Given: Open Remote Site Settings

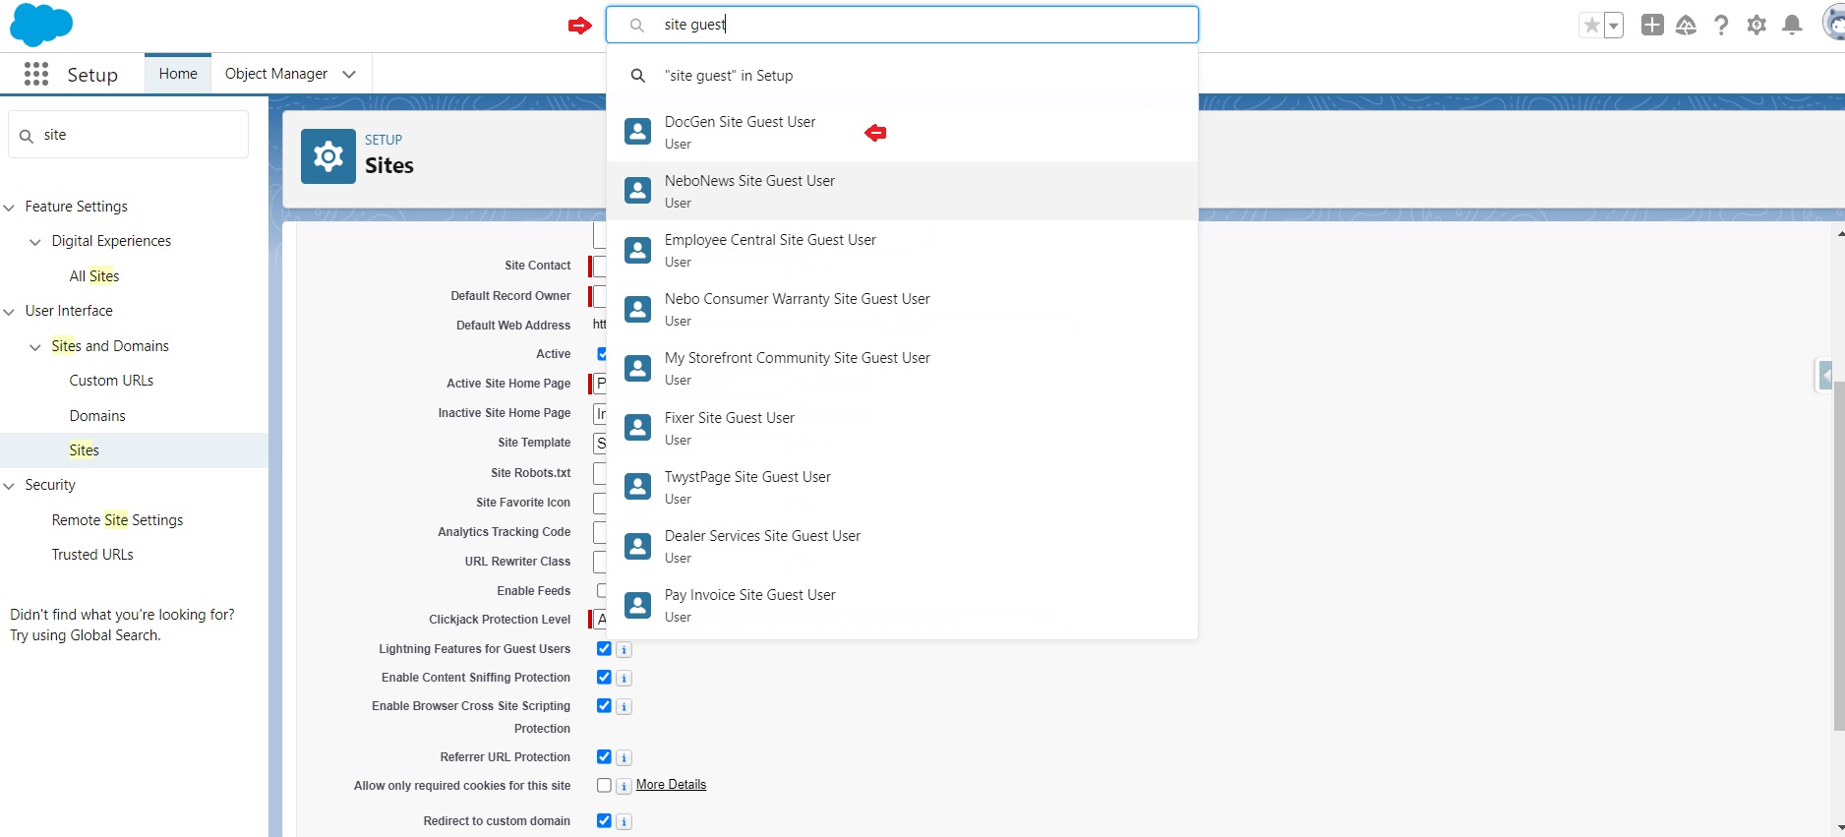Looking at the screenshot, I should 117,520.
